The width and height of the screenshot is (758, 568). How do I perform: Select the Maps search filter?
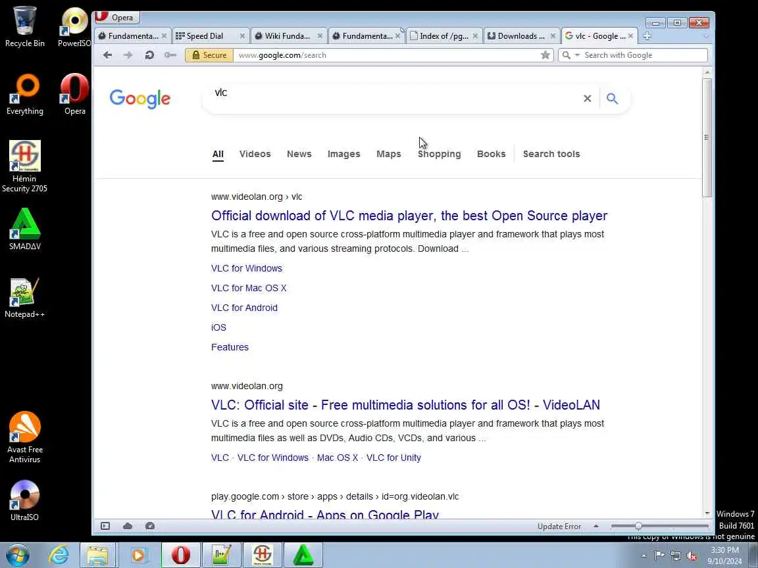click(x=389, y=154)
